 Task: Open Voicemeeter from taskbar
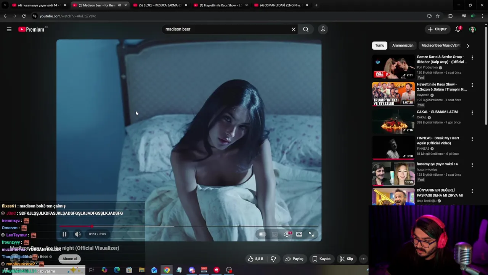204,270
